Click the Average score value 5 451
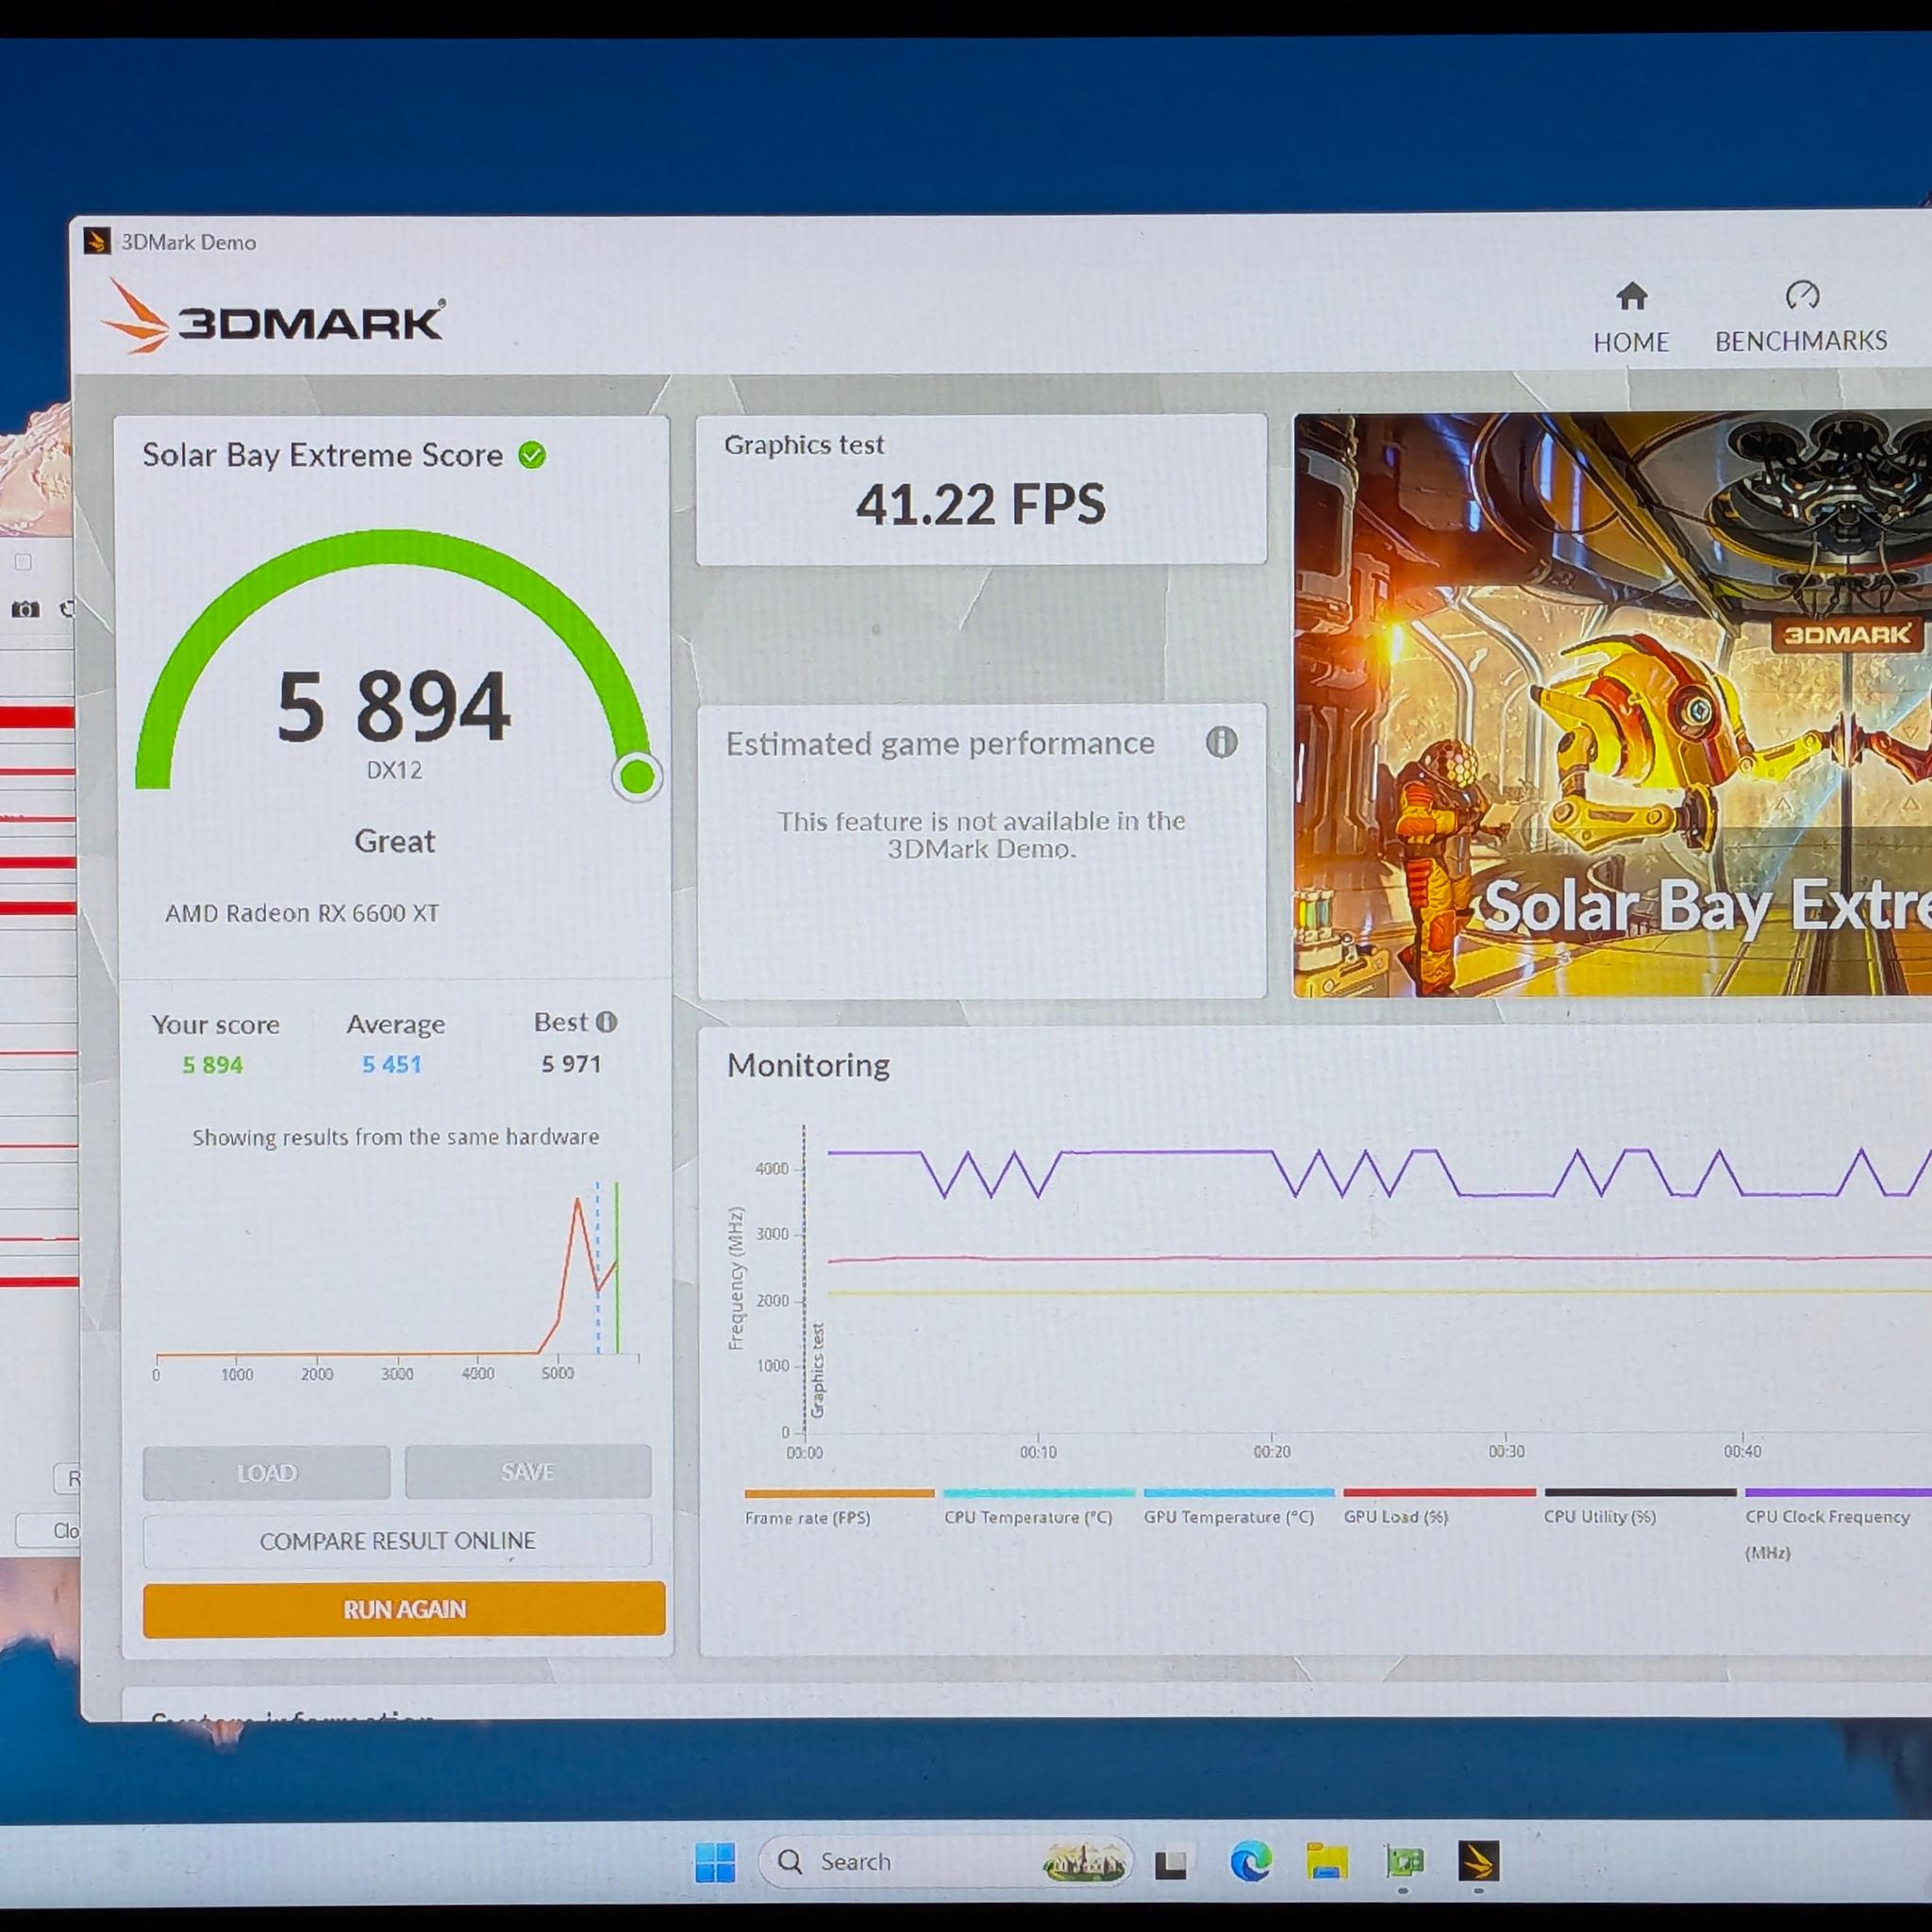Screen dimensions: 1932x1932 point(392,1065)
